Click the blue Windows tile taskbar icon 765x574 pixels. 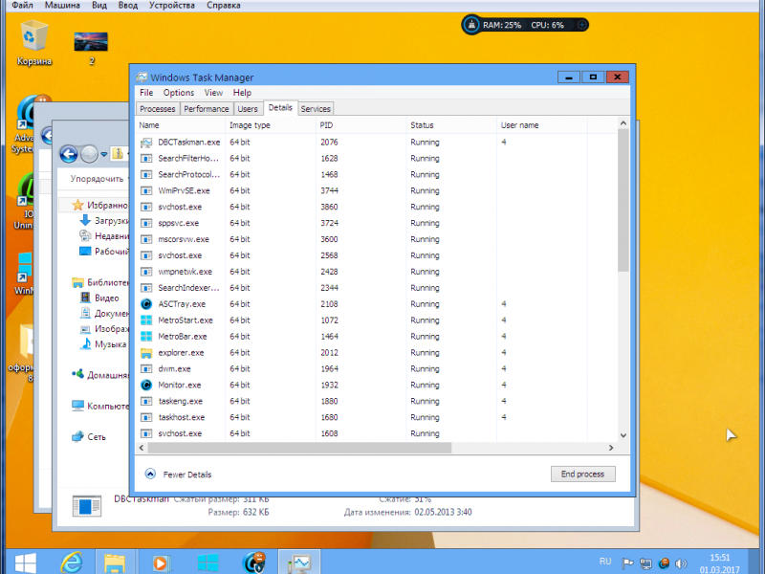[208, 563]
